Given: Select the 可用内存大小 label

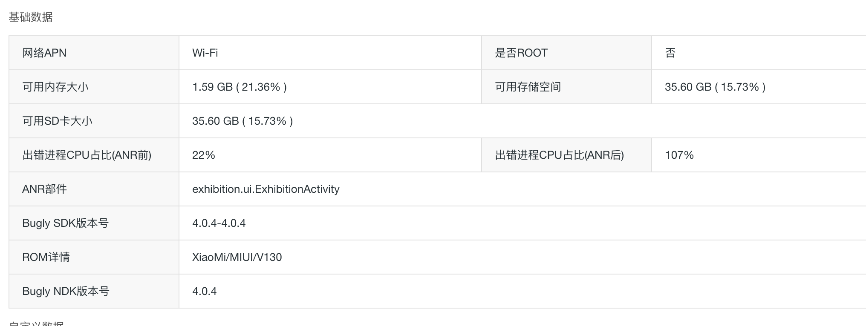Looking at the screenshot, I should pyautogui.click(x=55, y=87).
